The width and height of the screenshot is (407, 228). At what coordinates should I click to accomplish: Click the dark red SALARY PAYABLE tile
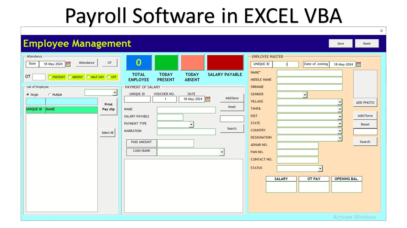225,63
